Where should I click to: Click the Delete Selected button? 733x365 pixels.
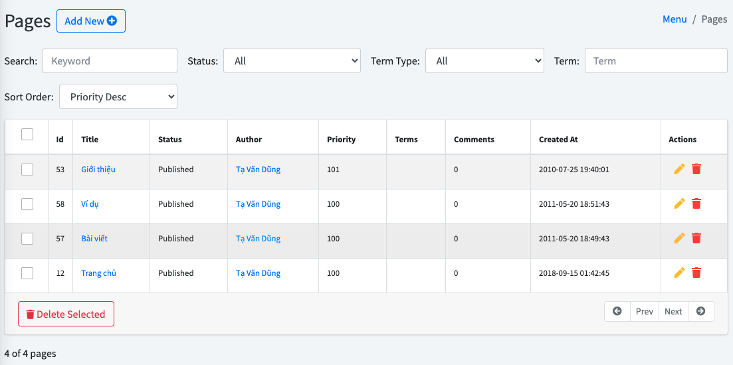click(x=66, y=314)
